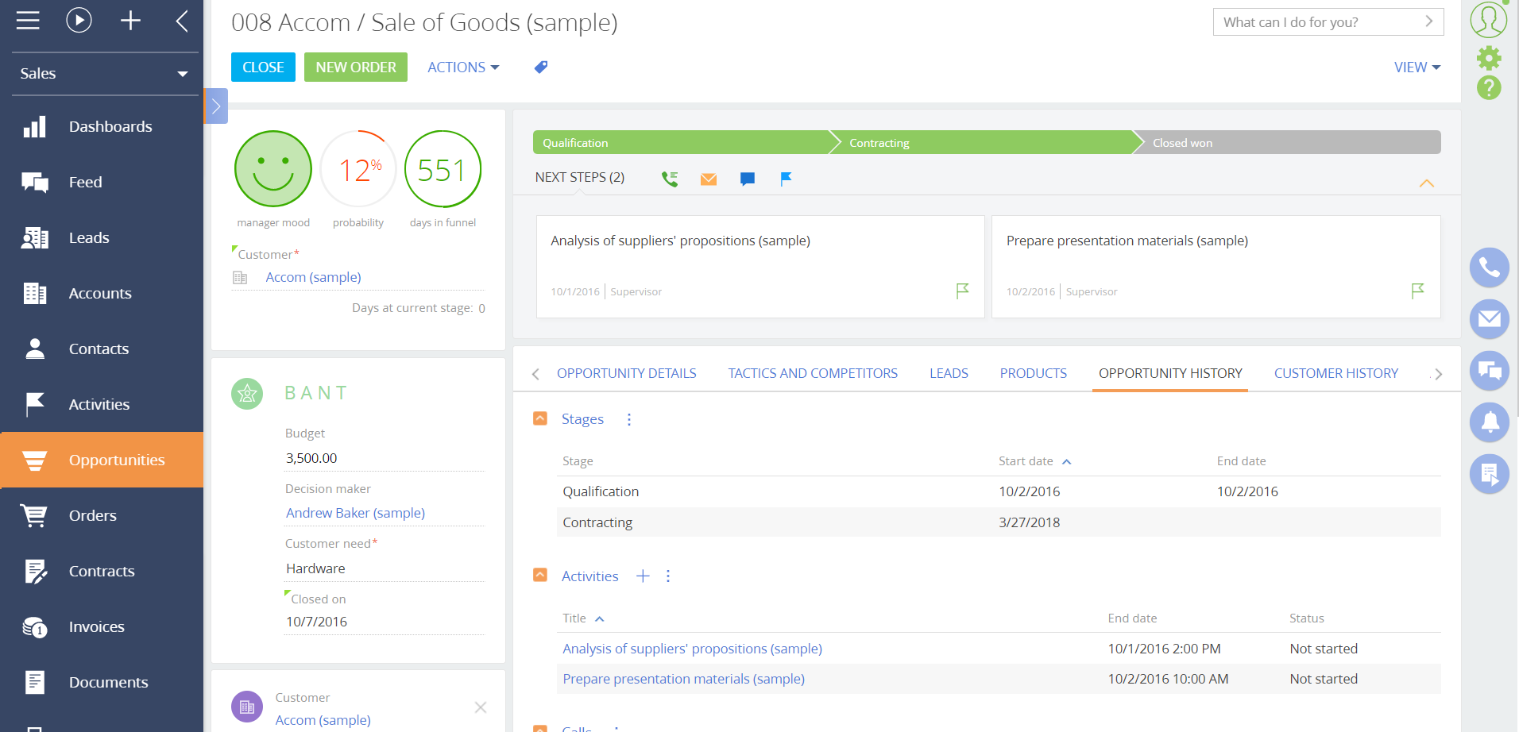Click the 'What can I do for you?' field

click(1319, 22)
